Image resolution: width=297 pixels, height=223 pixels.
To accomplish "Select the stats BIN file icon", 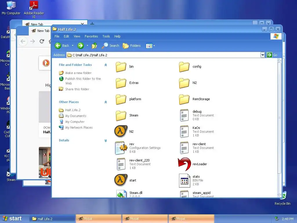I will [184, 181].
